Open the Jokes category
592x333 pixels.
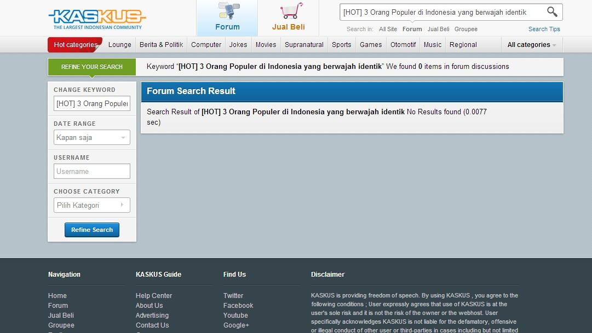click(238, 44)
